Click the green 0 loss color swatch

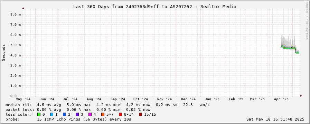click(39, 114)
